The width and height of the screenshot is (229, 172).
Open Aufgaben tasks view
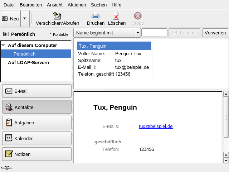coord(37,123)
